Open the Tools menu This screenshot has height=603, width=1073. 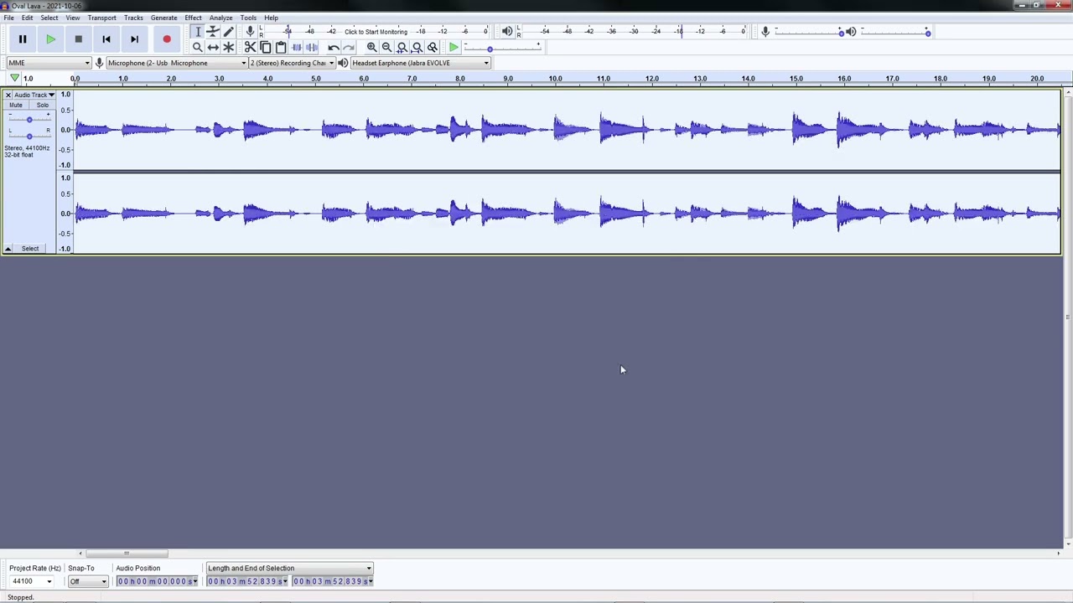(x=248, y=18)
